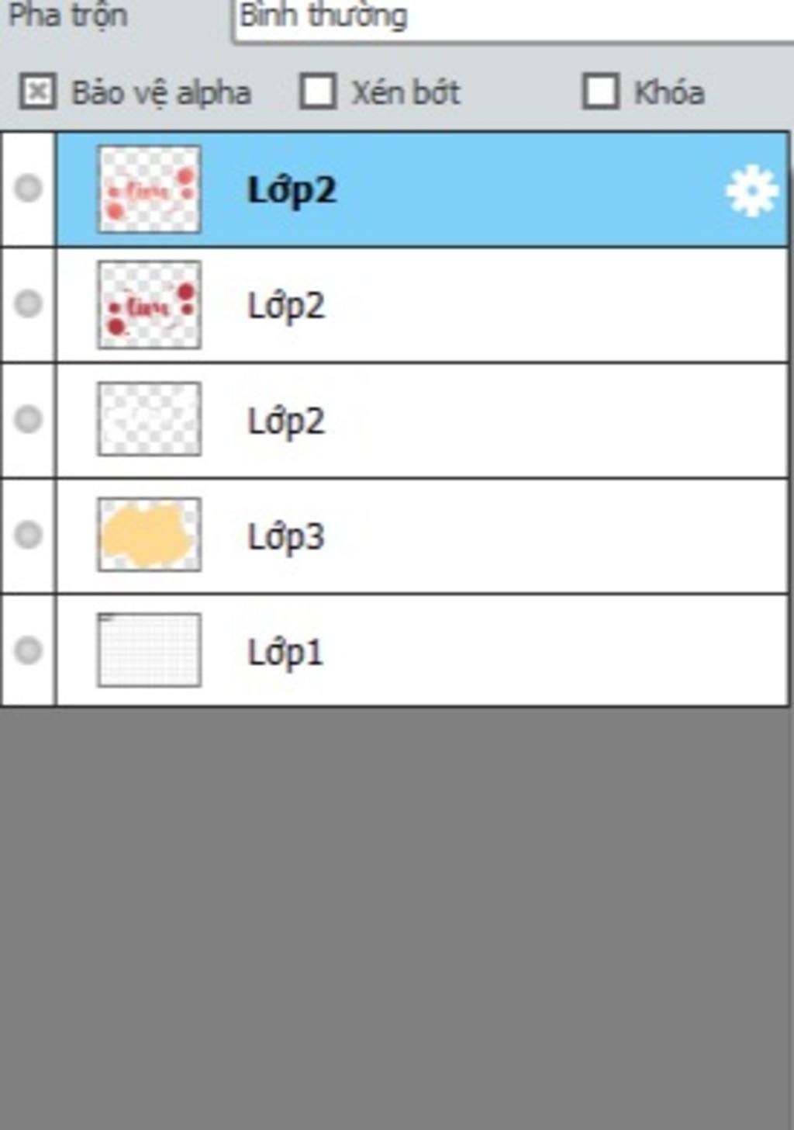Open settings gear on the highlighted Lớp2 layer
Image resolution: width=794 pixels, height=1130 pixels.
tap(751, 191)
